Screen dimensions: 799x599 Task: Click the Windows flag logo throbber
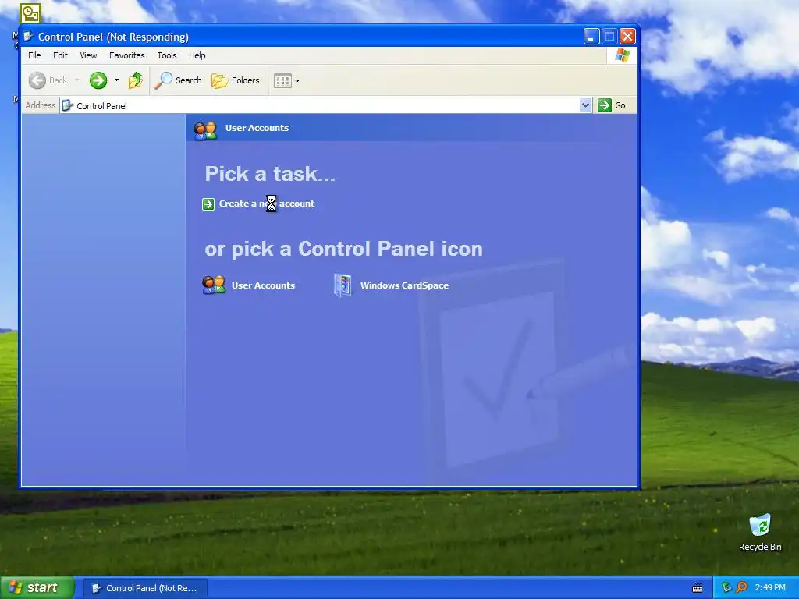[x=622, y=55]
